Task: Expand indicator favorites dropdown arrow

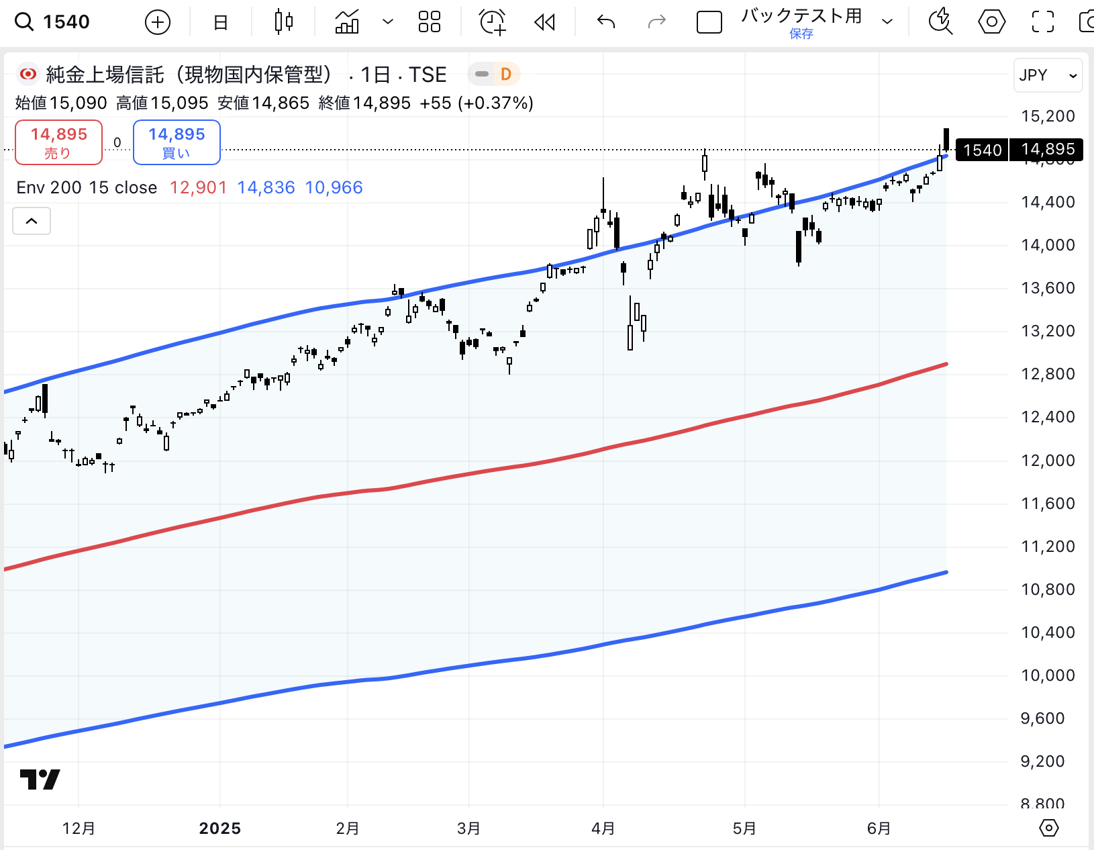Action: (388, 22)
